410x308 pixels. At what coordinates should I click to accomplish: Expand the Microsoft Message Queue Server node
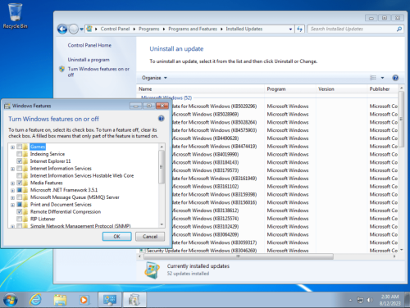[x=12, y=197]
